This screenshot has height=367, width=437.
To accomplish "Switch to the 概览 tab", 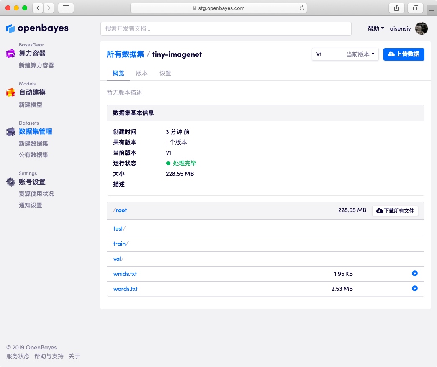I will coord(118,73).
